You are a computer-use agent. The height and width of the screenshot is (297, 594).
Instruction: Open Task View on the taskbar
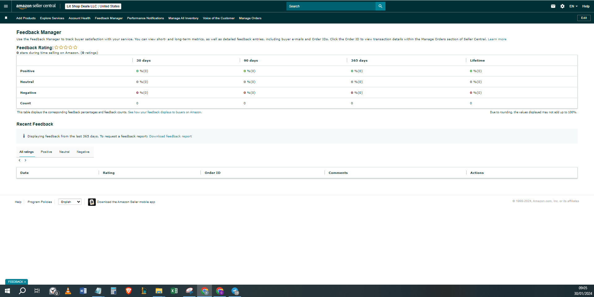click(x=37, y=291)
